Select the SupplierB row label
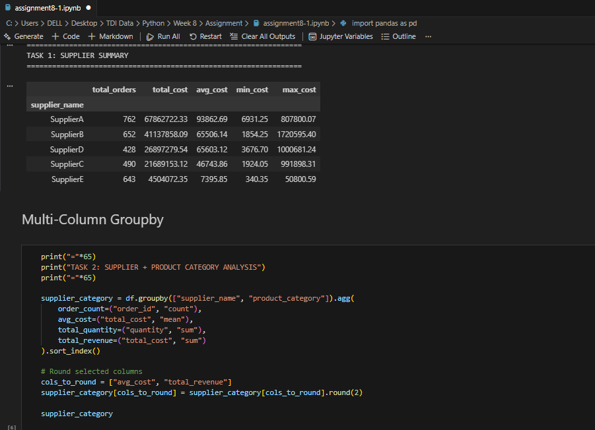Viewport: 595px width, 430px height. 67,135
